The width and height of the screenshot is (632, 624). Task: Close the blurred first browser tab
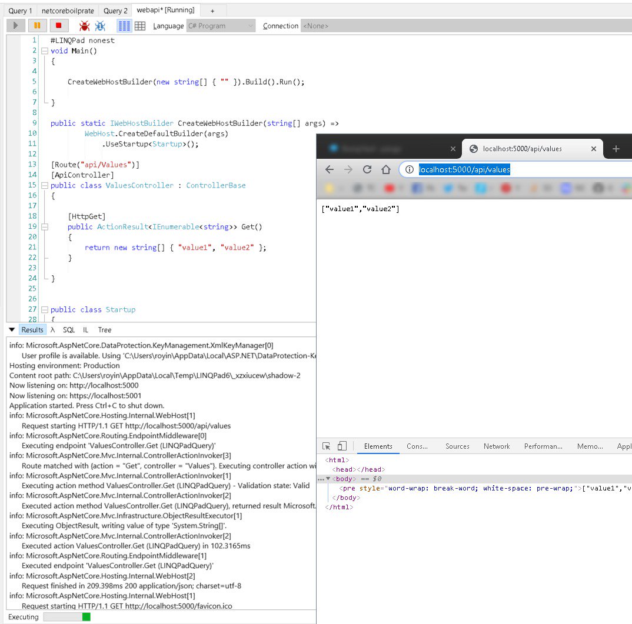[x=453, y=149]
